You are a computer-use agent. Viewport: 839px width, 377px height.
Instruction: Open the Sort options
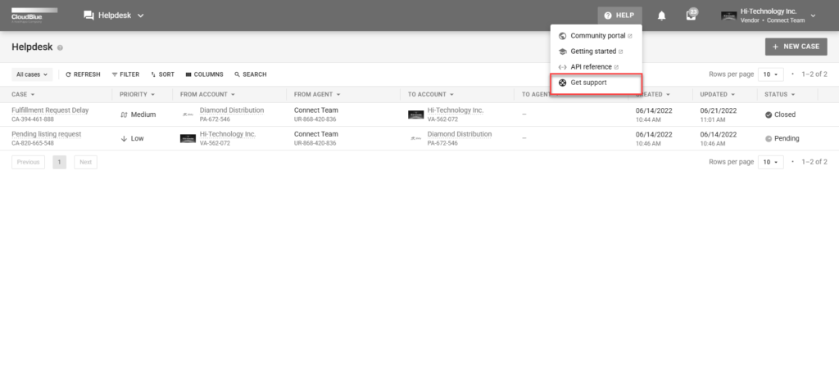(162, 74)
